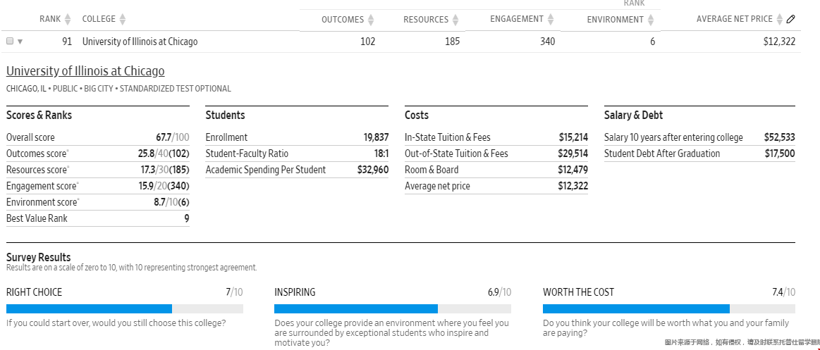820x350 pixels.
Task: Click the Costs section heading
Action: [417, 115]
